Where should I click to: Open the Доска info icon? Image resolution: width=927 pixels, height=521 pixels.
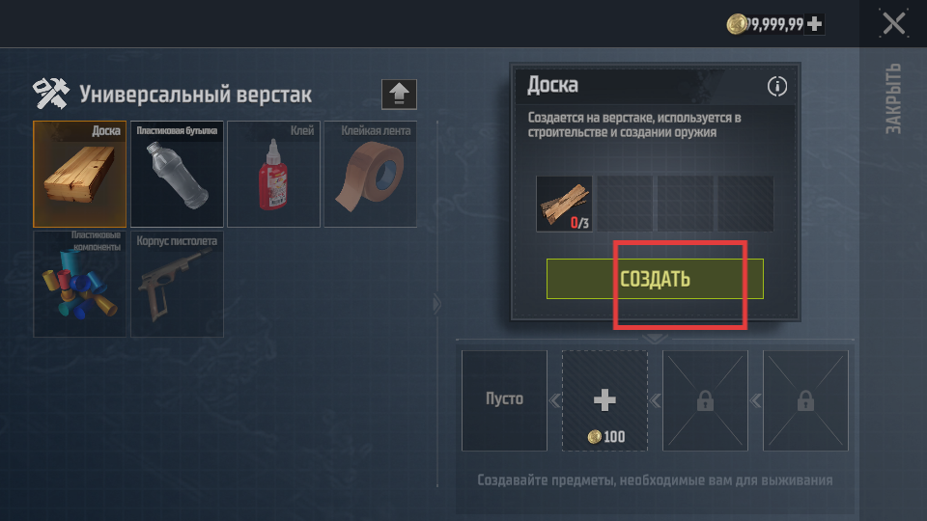pyautogui.click(x=776, y=87)
